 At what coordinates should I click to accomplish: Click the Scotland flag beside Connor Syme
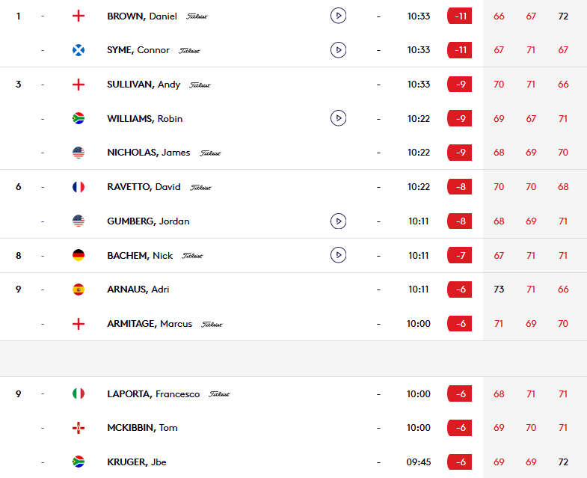coord(79,50)
